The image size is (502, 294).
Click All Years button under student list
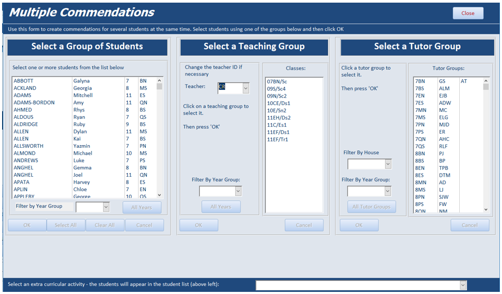(142, 207)
